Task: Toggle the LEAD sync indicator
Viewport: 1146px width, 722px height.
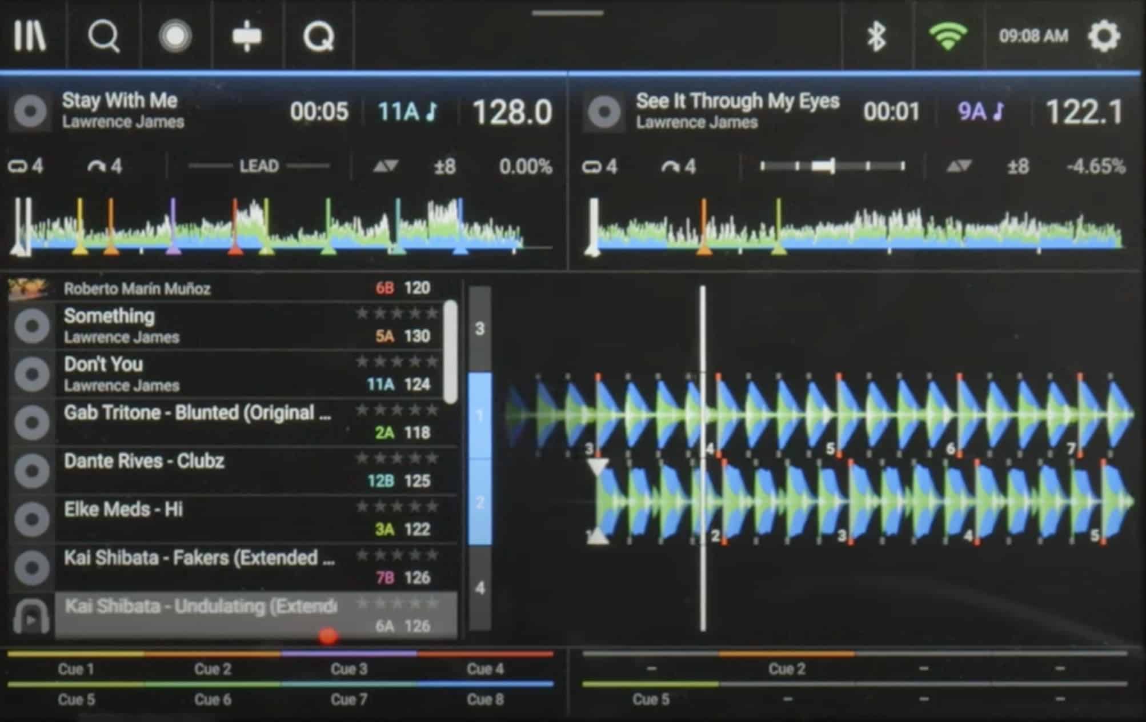Action: 259,166
